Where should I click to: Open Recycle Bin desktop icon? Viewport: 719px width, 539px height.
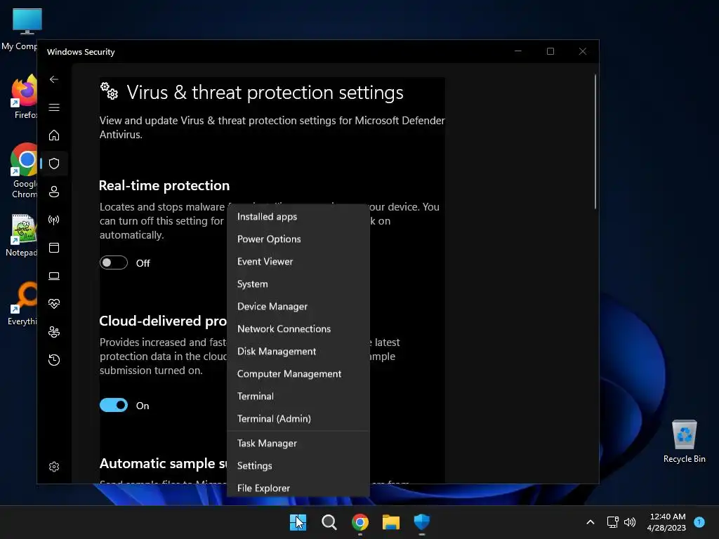685,442
